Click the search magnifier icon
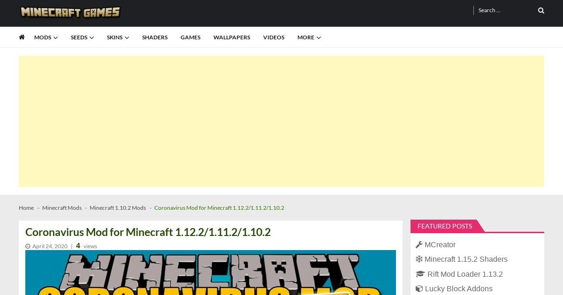Screen dimensions: 563x295 541,10
